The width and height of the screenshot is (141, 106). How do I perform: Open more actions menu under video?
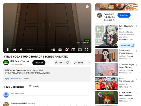click(x=89, y=63)
